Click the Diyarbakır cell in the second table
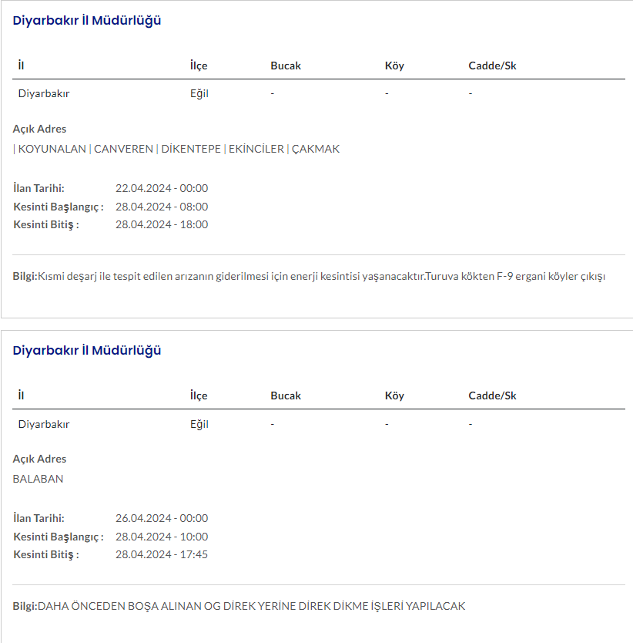The image size is (633, 643). 44,424
